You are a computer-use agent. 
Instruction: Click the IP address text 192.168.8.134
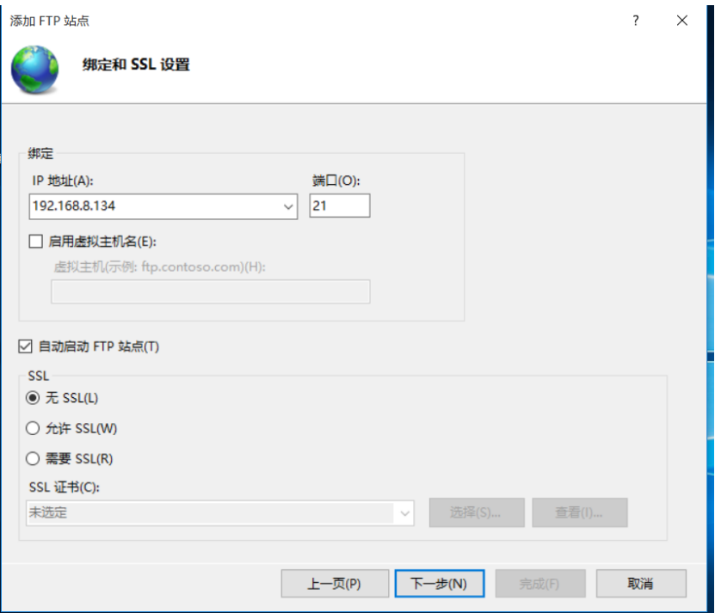[74, 206]
